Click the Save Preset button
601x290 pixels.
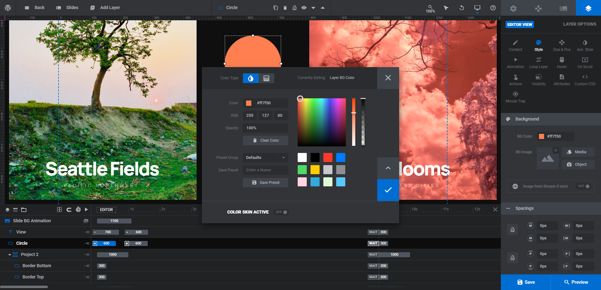click(x=265, y=183)
